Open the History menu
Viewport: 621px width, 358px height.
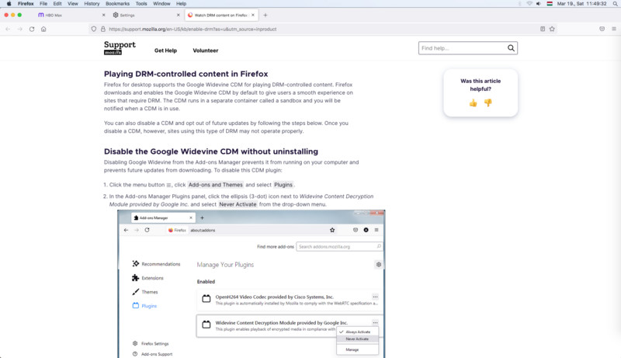tap(92, 4)
